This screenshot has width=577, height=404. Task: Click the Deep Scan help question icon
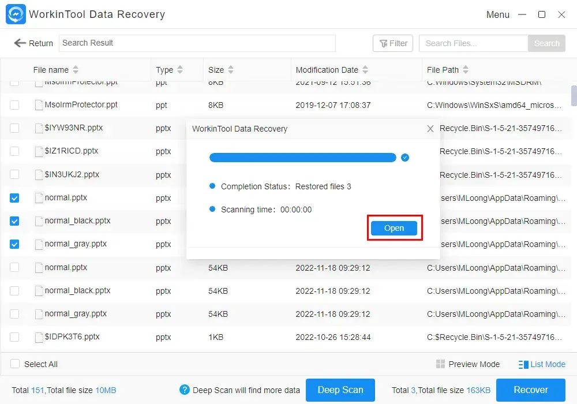[x=185, y=390]
